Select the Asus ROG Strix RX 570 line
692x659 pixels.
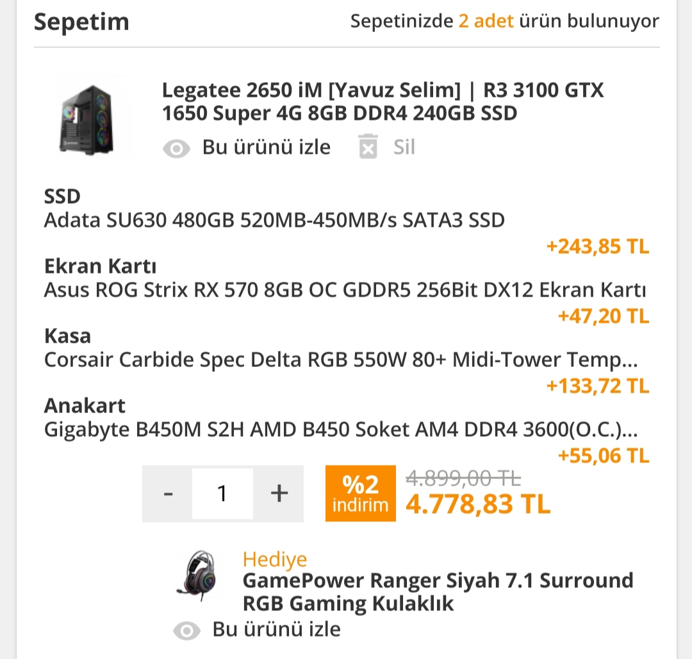[345, 290]
